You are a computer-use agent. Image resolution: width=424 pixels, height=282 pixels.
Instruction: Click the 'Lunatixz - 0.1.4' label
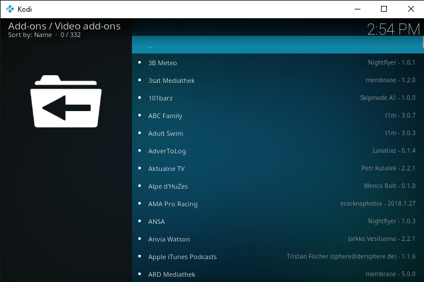[x=394, y=150]
